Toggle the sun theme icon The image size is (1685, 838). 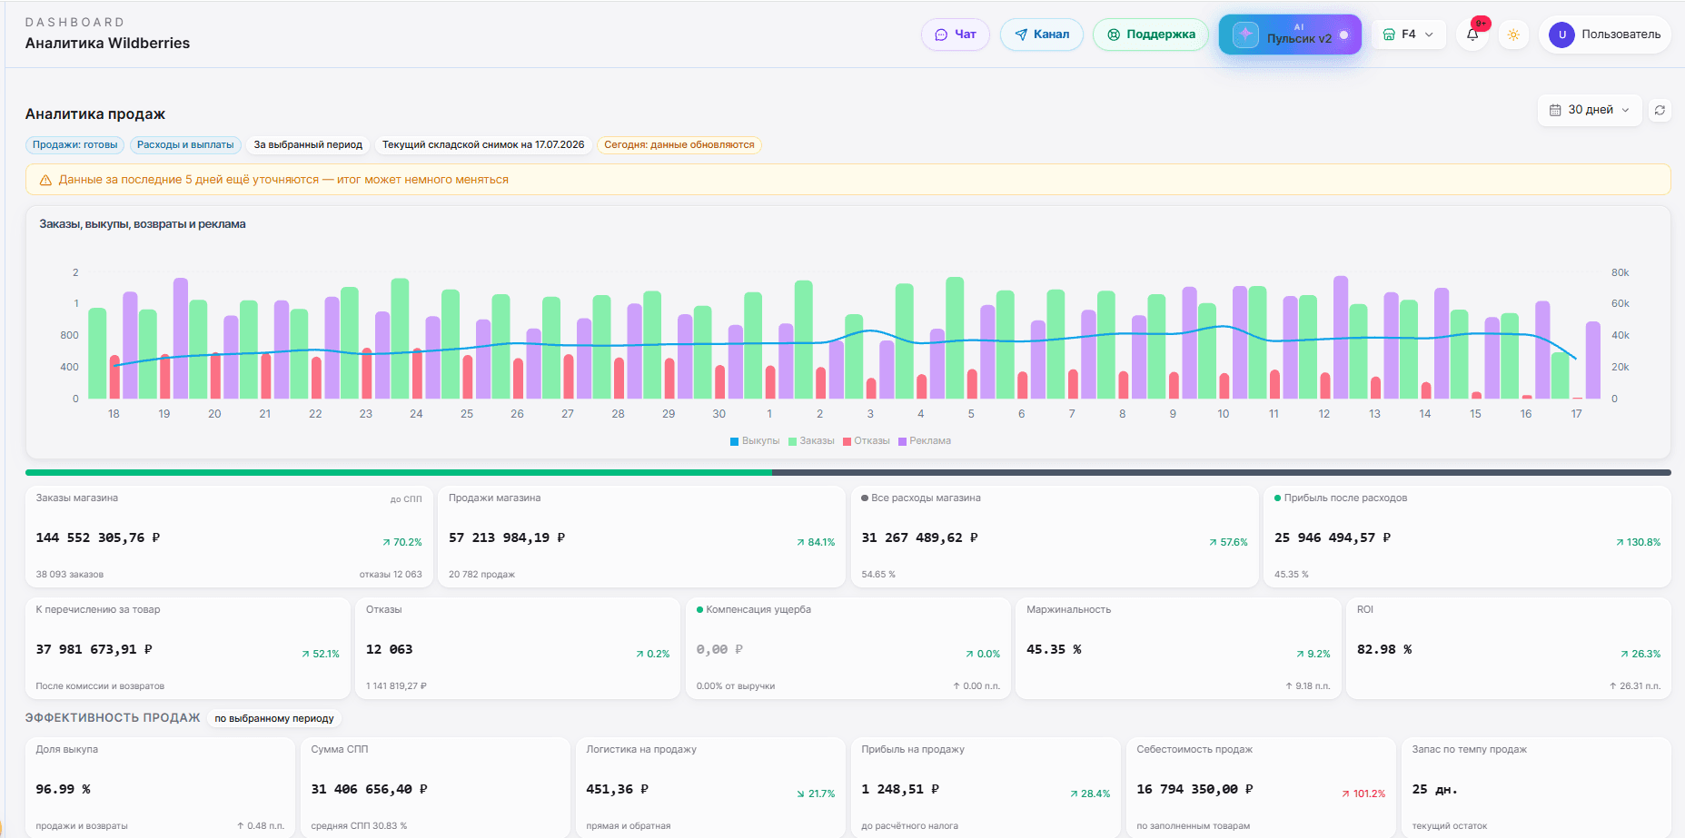point(1513,35)
